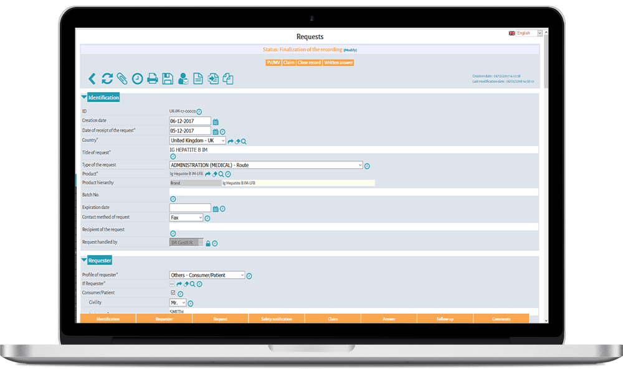Viewport: 623px width, 369px height.
Task: Open calendar picker next to Creation date
Action: (x=216, y=122)
